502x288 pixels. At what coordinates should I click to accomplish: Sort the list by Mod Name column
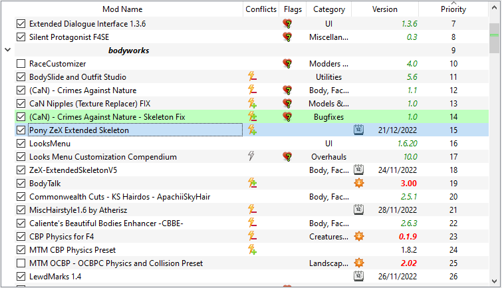[122, 9]
